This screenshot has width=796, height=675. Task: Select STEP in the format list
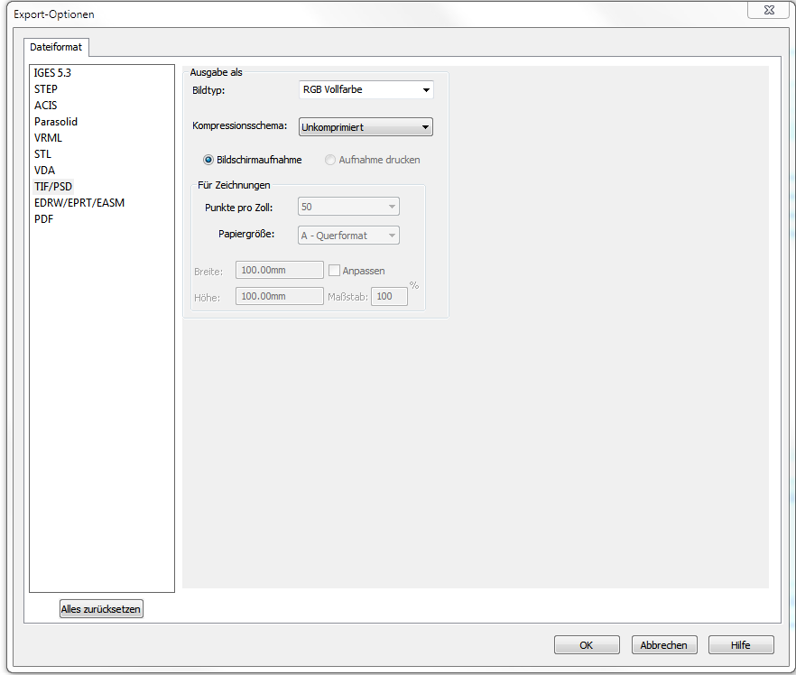click(x=46, y=89)
